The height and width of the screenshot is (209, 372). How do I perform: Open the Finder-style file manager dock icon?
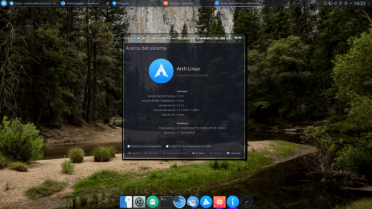coord(126,202)
